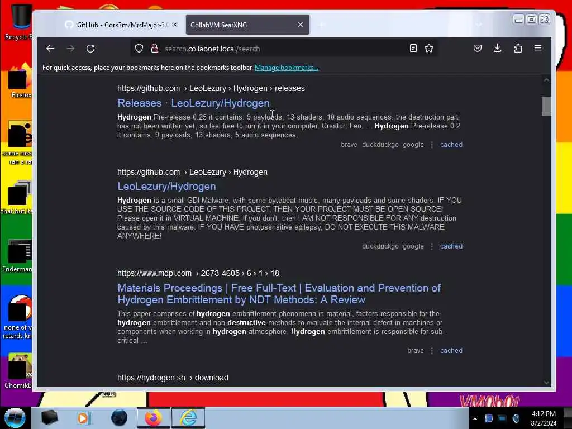Click duckduckgo label under Releases result
The width and height of the screenshot is (572, 429).
coord(380,145)
